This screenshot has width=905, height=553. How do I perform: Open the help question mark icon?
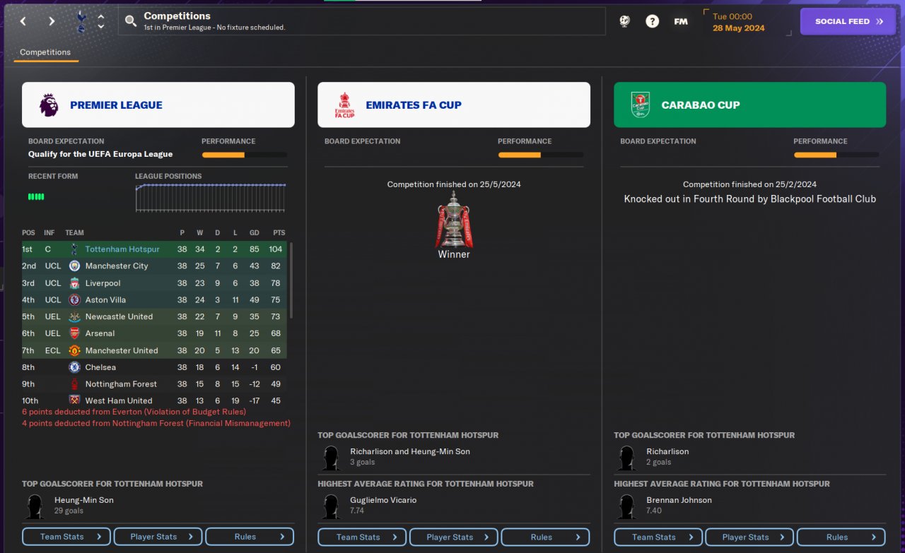pyautogui.click(x=653, y=21)
